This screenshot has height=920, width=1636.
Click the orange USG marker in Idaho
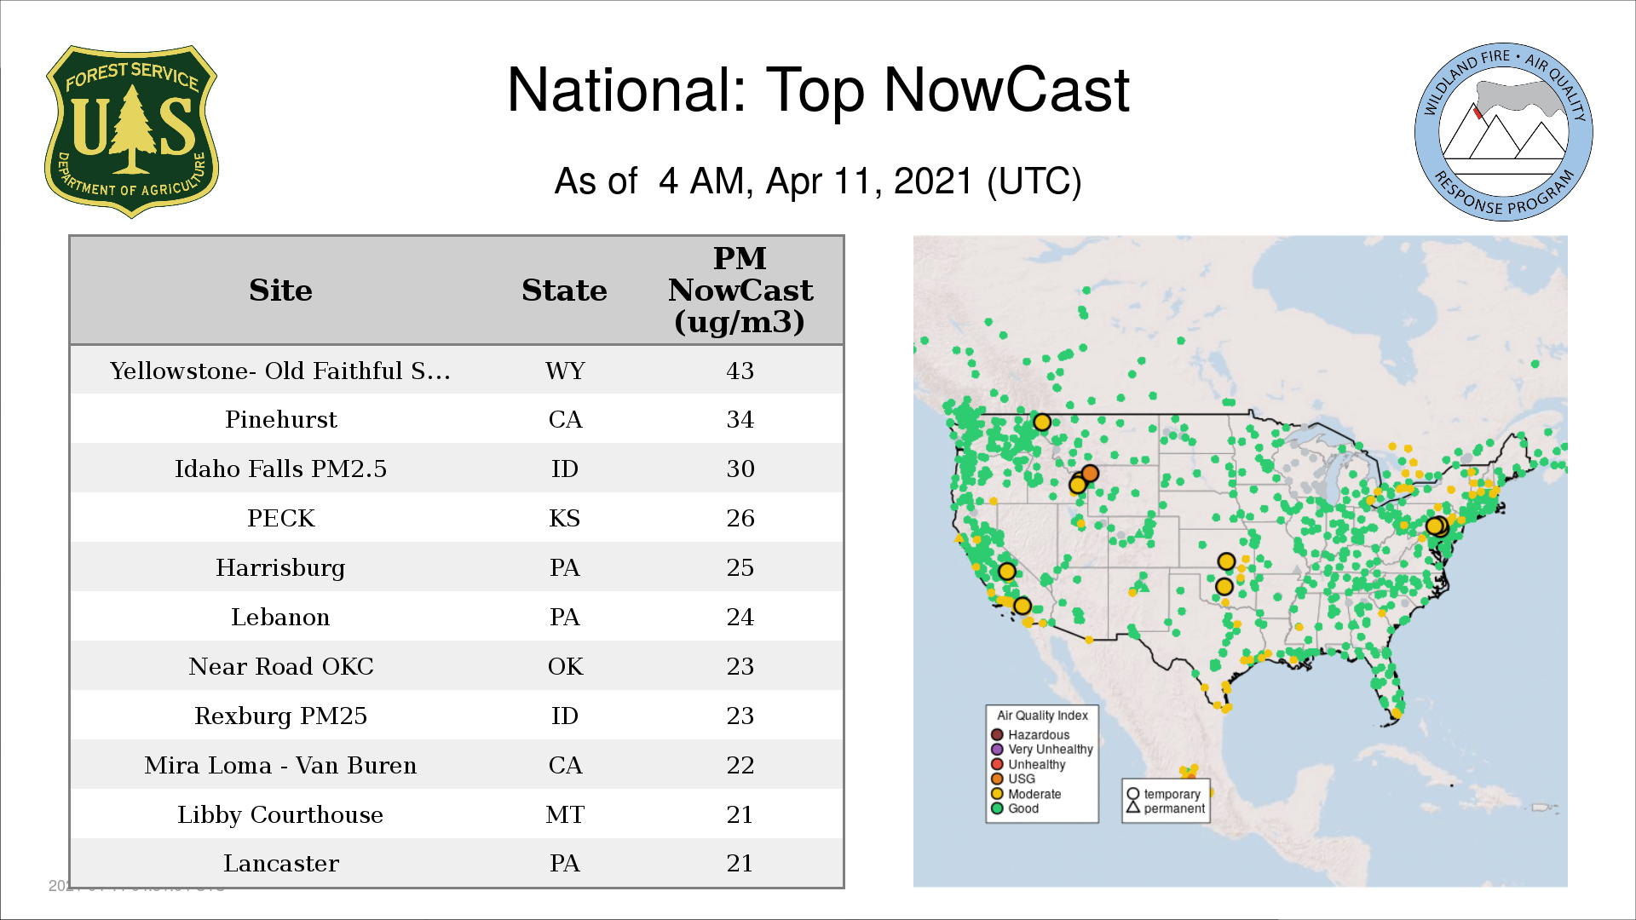1090,474
